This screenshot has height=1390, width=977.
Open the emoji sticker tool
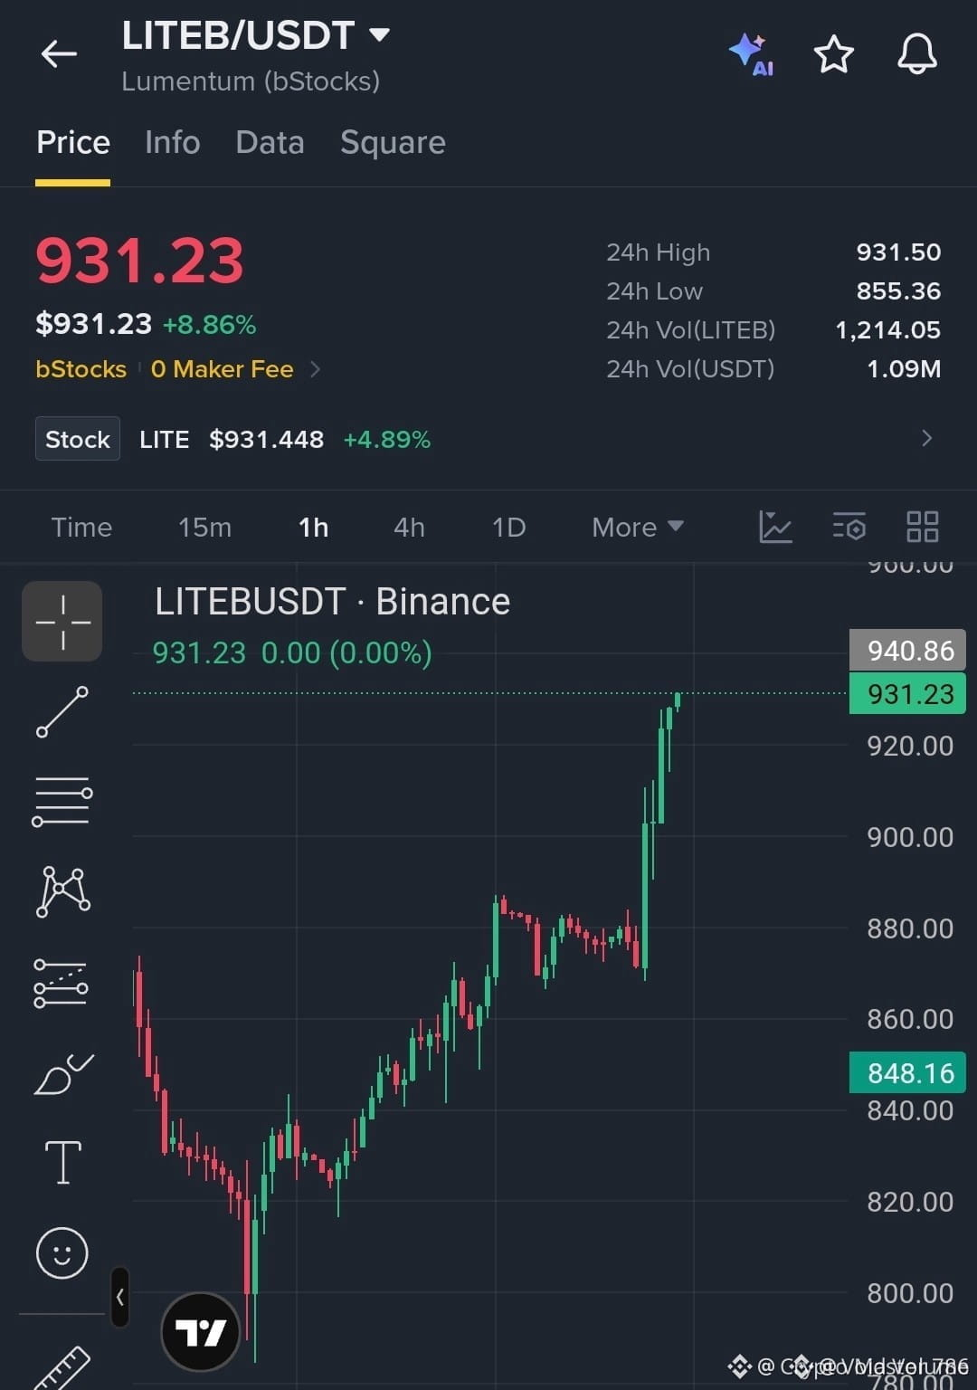(62, 1252)
